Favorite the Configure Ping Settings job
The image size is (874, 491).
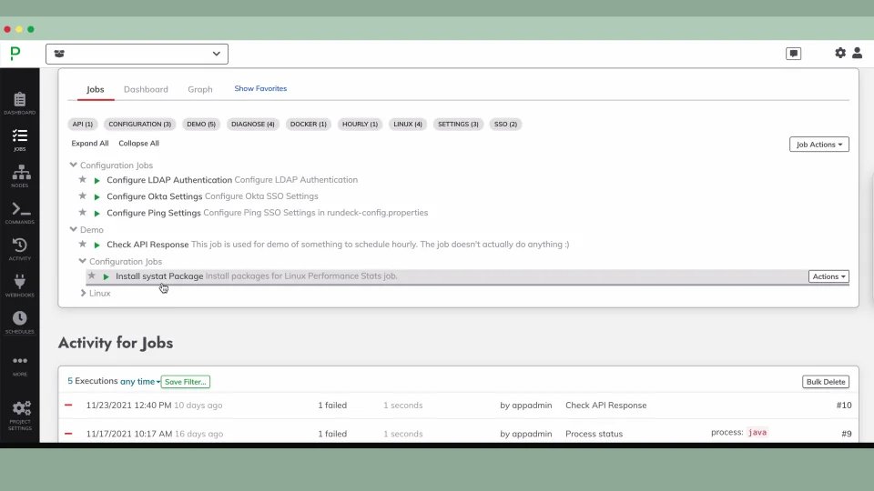tap(83, 212)
